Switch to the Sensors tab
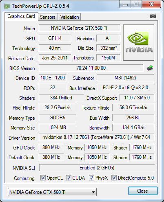The image size is (164, 202). click(48, 17)
